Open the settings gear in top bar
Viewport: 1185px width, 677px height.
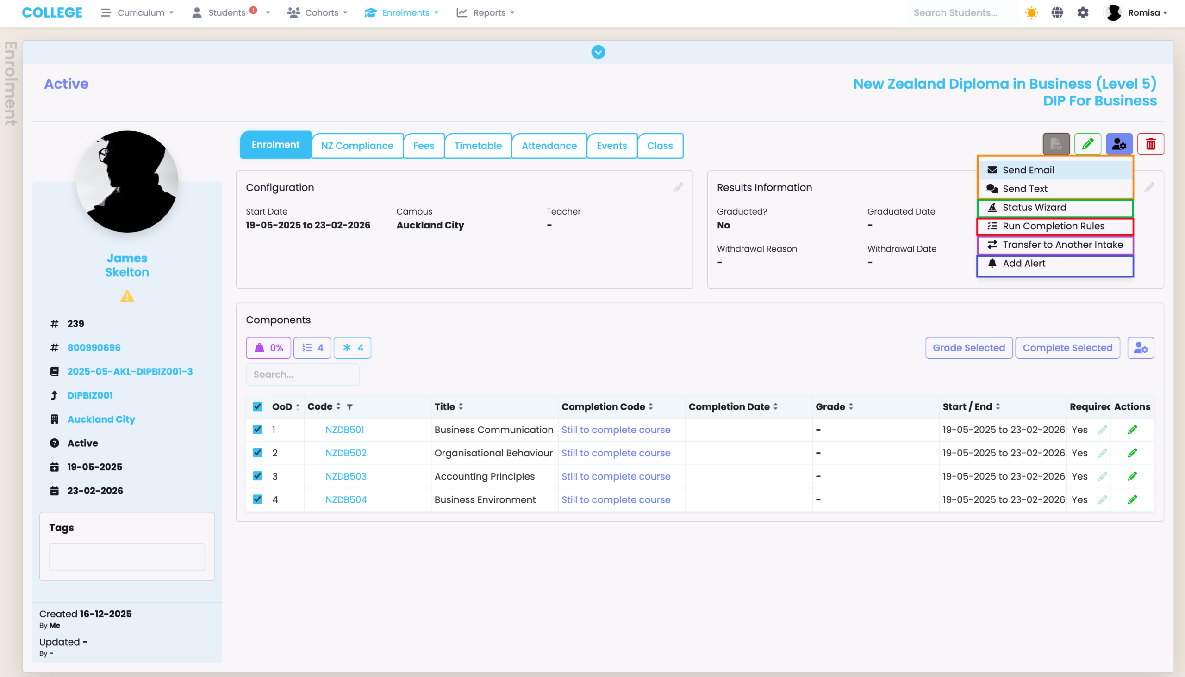coord(1083,12)
